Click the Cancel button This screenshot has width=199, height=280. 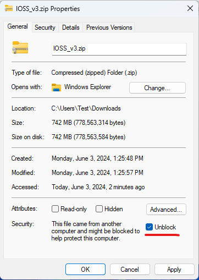130,270
